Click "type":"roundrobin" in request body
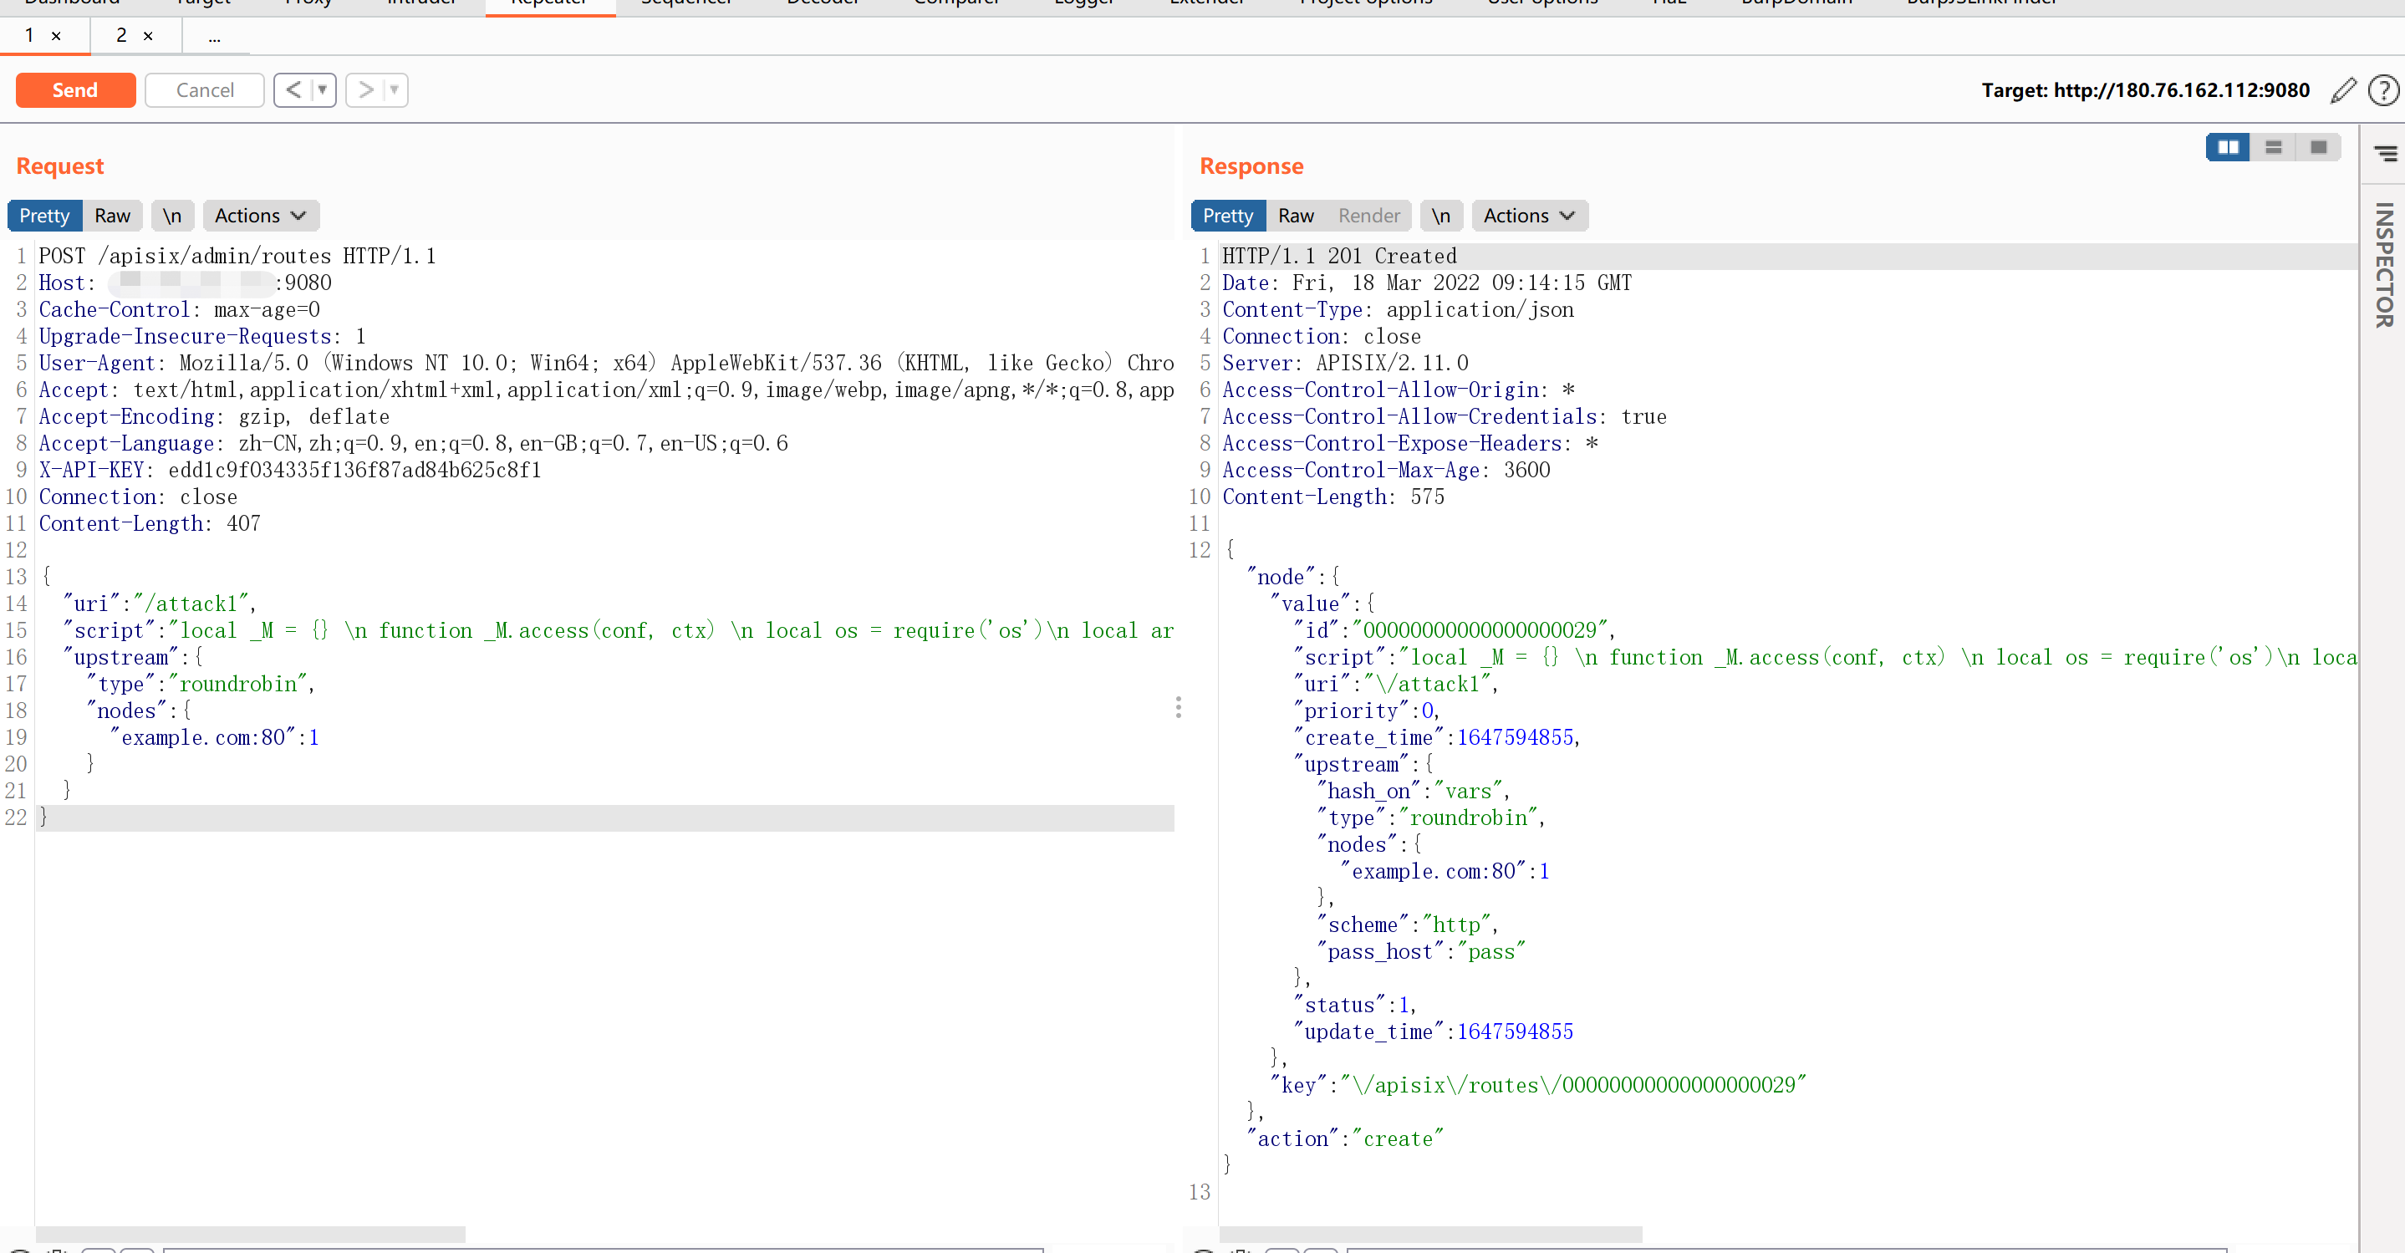The width and height of the screenshot is (2405, 1253). click(201, 685)
